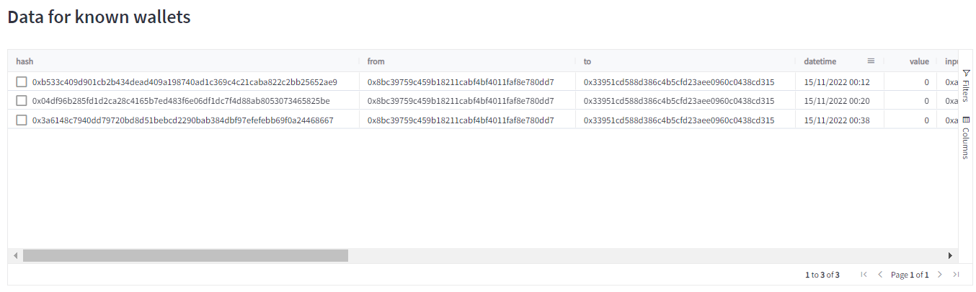976x292 pixels.
Task: Tick the checkbox for hash 0xb533c409d...
Action: [22, 81]
